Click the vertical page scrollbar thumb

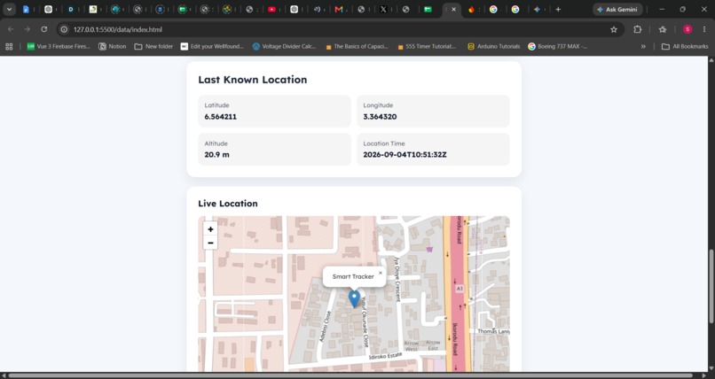tap(711, 286)
